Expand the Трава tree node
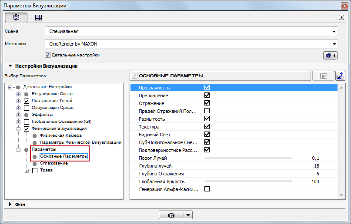The height and width of the screenshot is (224, 351). pos(27,171)
